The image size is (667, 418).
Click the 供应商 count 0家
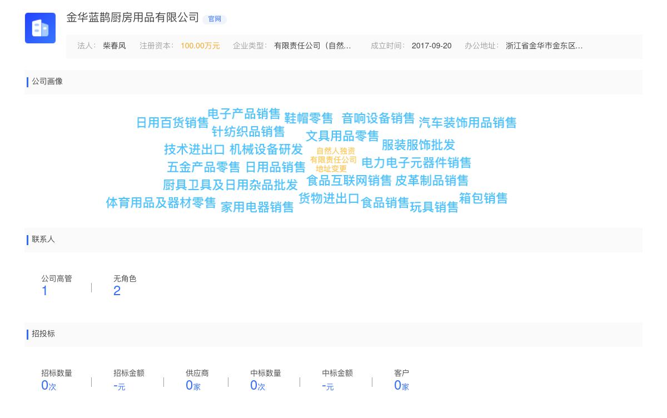193,385
